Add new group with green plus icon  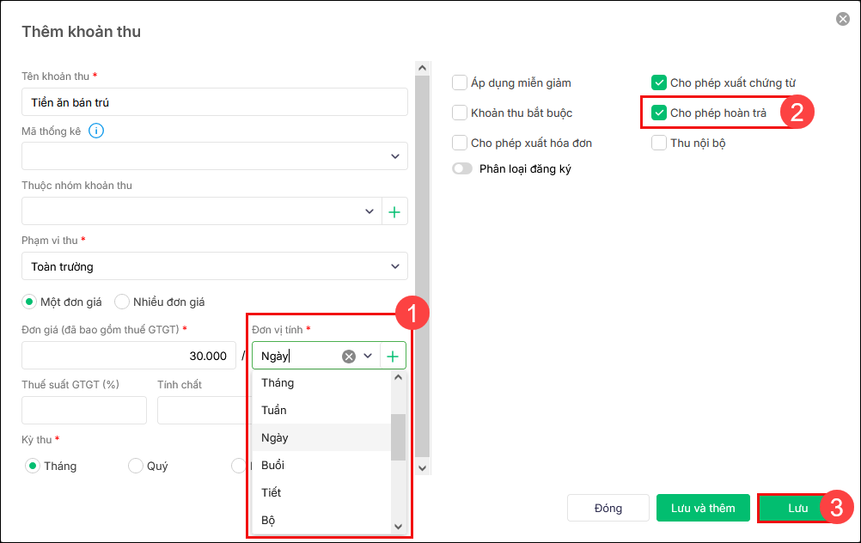click(x=394, y=211)
